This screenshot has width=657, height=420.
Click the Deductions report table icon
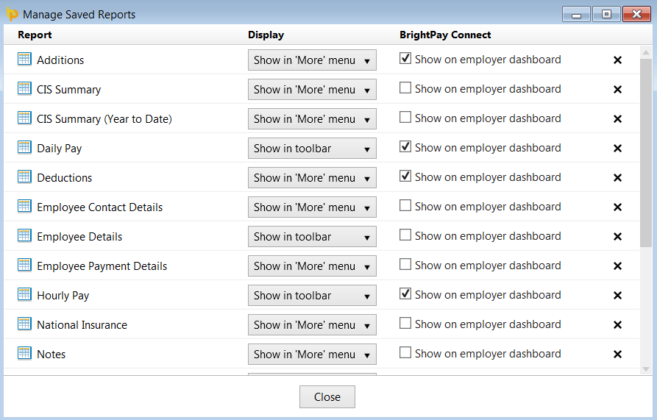pos(24,177)
